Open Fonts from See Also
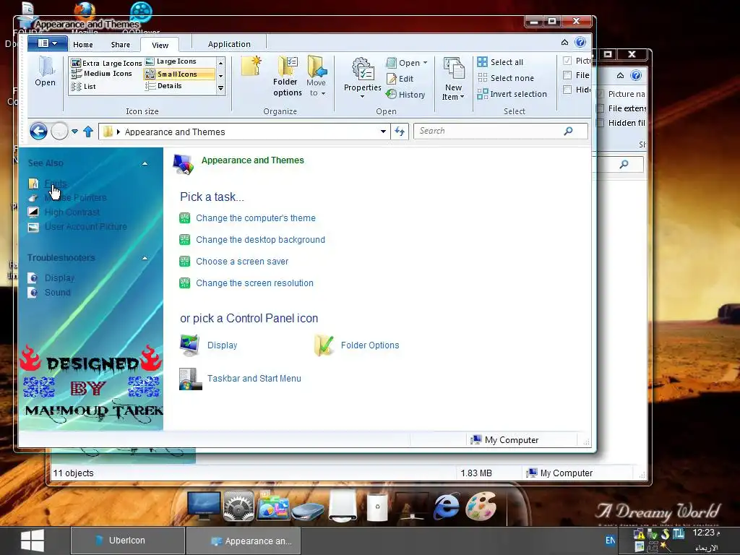Viewport: 740px width, 555px height. click(x=56, y=183)
